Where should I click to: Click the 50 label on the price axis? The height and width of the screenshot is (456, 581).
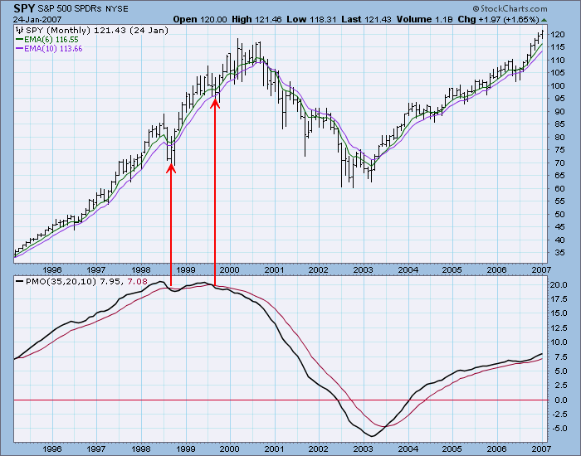pyautogui.click(x=560, y=214)
